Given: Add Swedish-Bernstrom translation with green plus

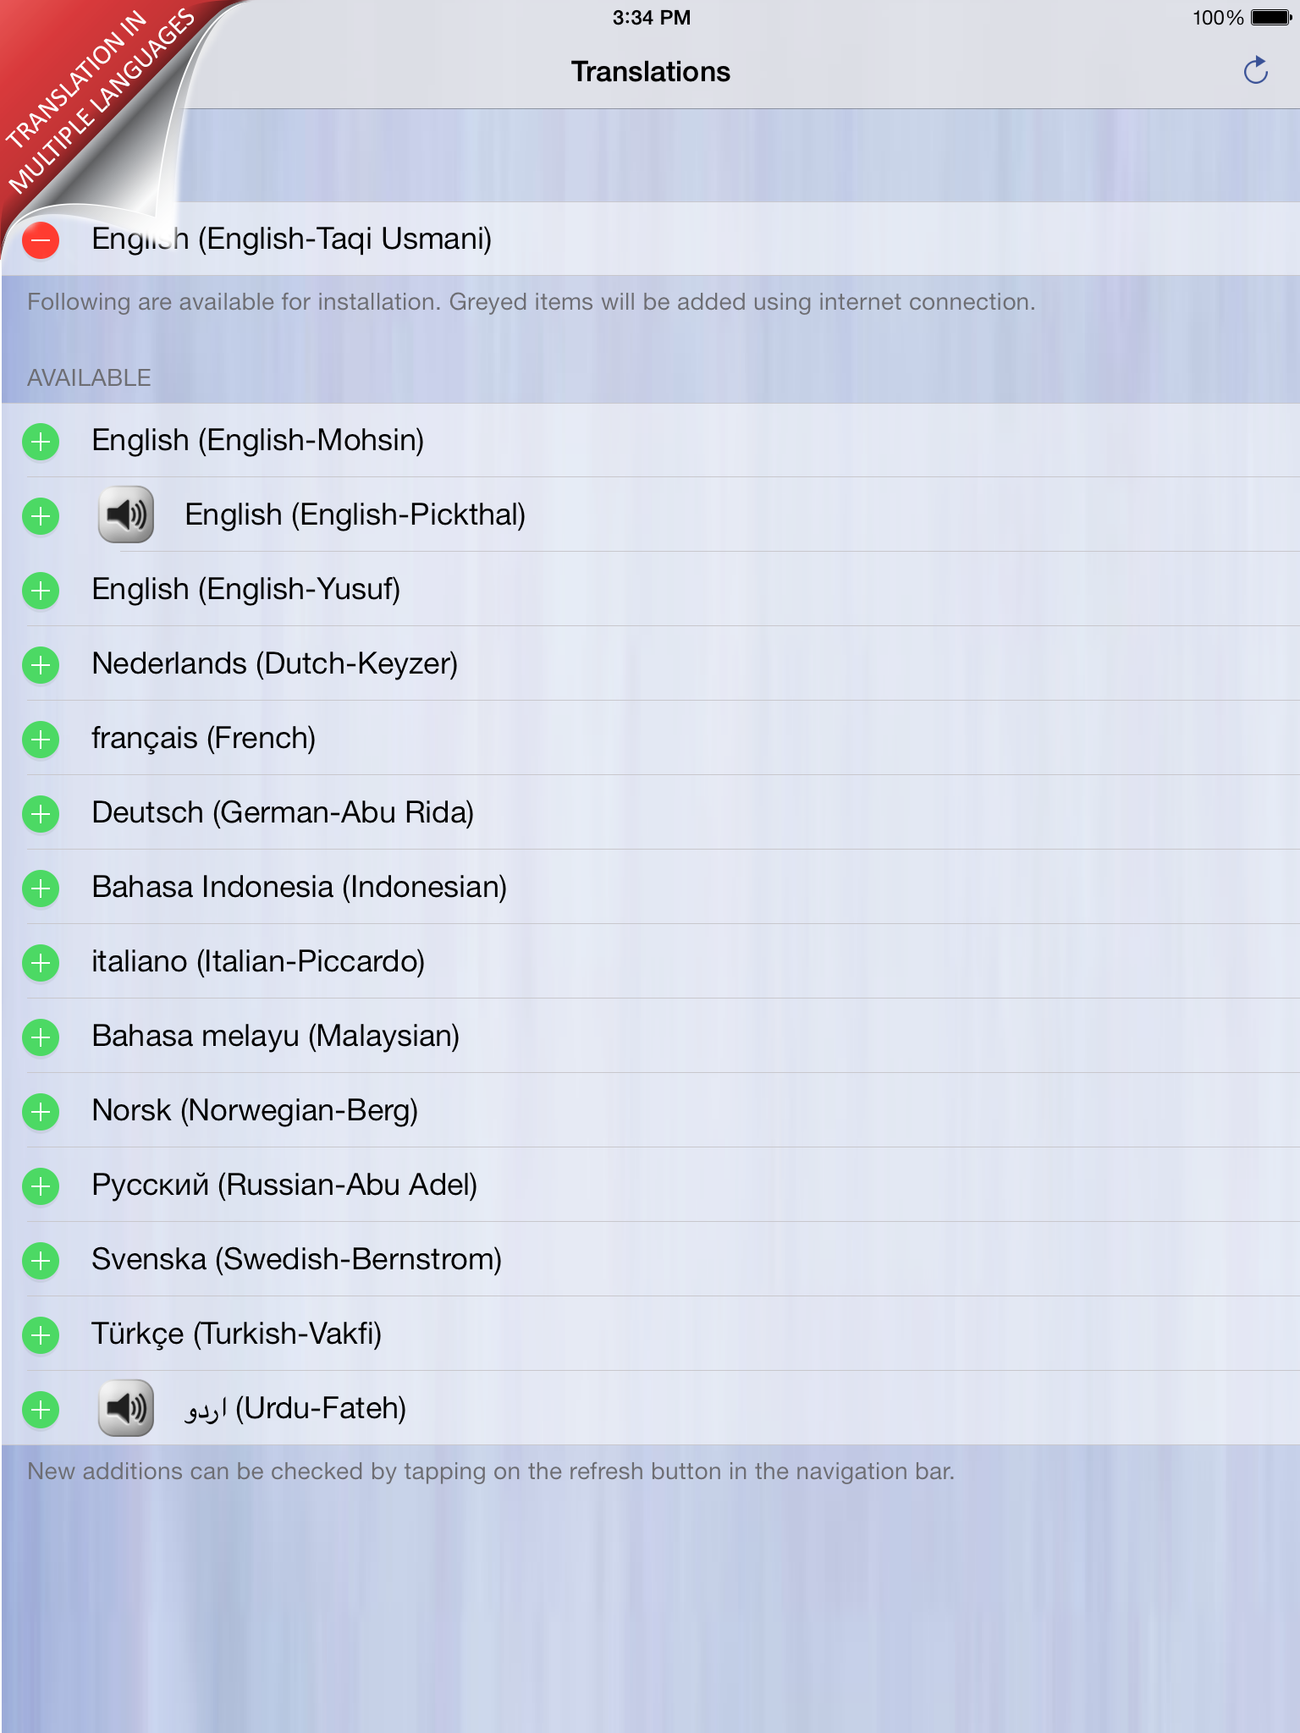Looking at the screenshot, I should coord(41,1260).
